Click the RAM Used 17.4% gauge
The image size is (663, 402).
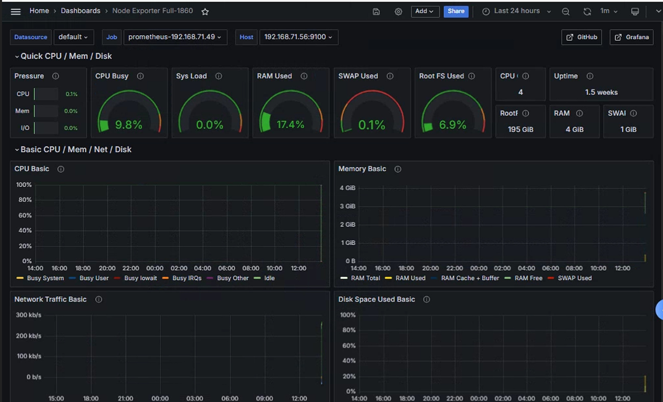(x=291, y=111)
